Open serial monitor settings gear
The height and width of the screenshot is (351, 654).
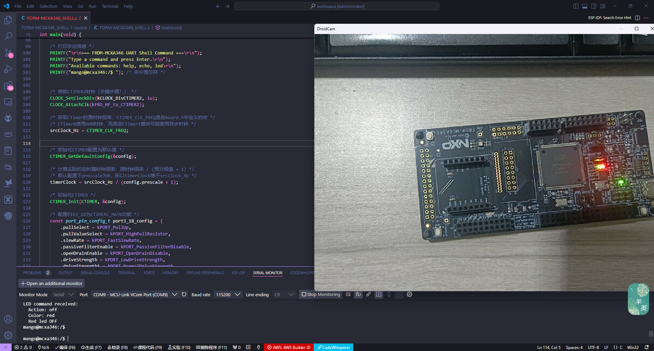409,295
